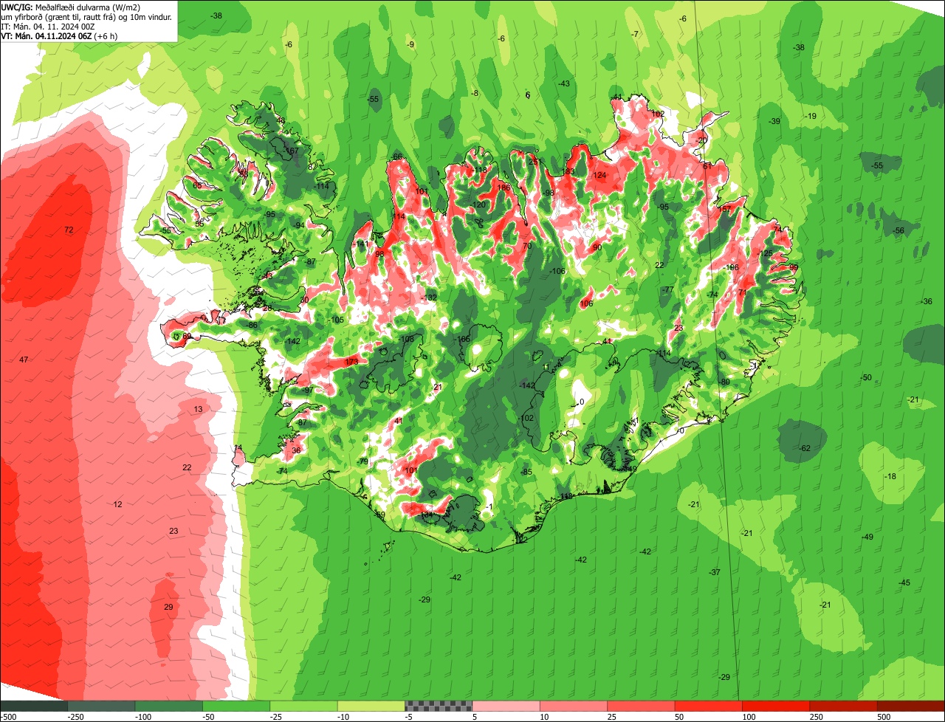Choose the 100 to 250 red legend swatch
The width and height of the screenshot is (945, 722).
coord(776,706)
